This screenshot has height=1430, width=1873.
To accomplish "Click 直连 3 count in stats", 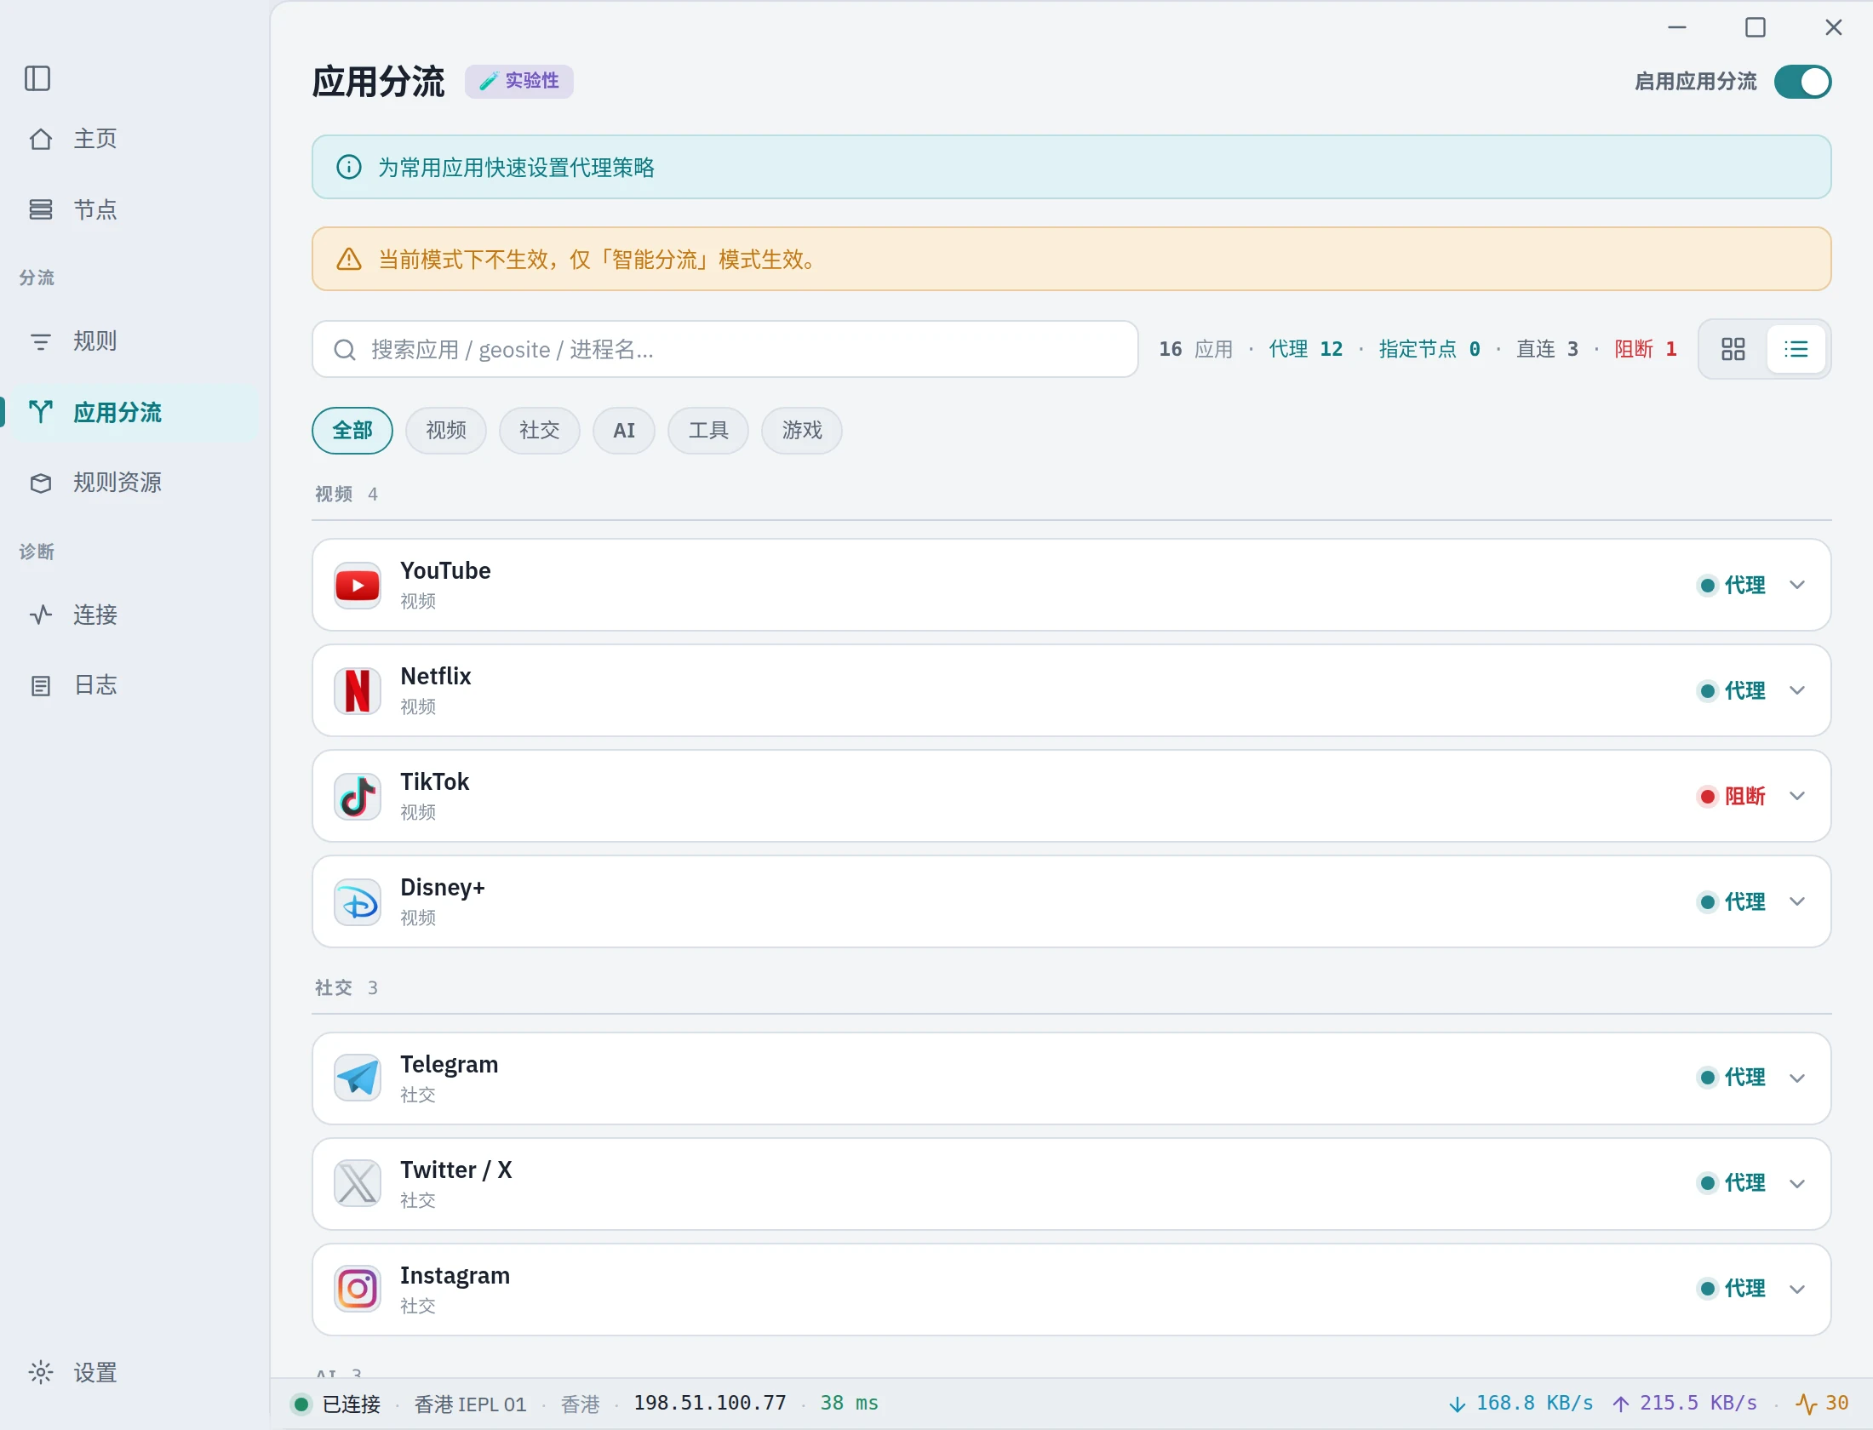I will coord(1547,349).
